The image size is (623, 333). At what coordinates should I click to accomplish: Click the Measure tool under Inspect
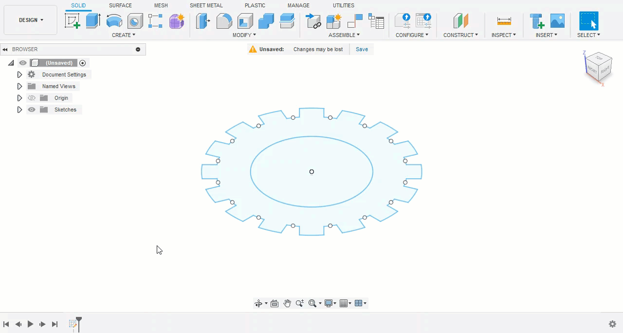(504, 21)
